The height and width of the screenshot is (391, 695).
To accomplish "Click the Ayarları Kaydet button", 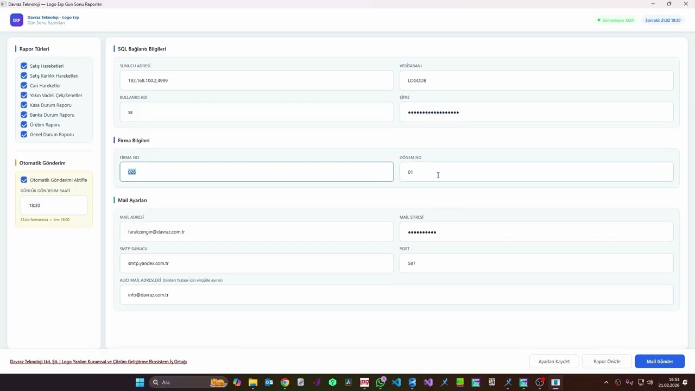I will tap(554, 362).
